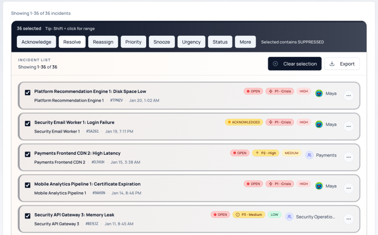Viewport: 378px width, 235px height.
Task: Uncheck the Platform Recommendation Engine 1 incident
Action: [28, 93]
